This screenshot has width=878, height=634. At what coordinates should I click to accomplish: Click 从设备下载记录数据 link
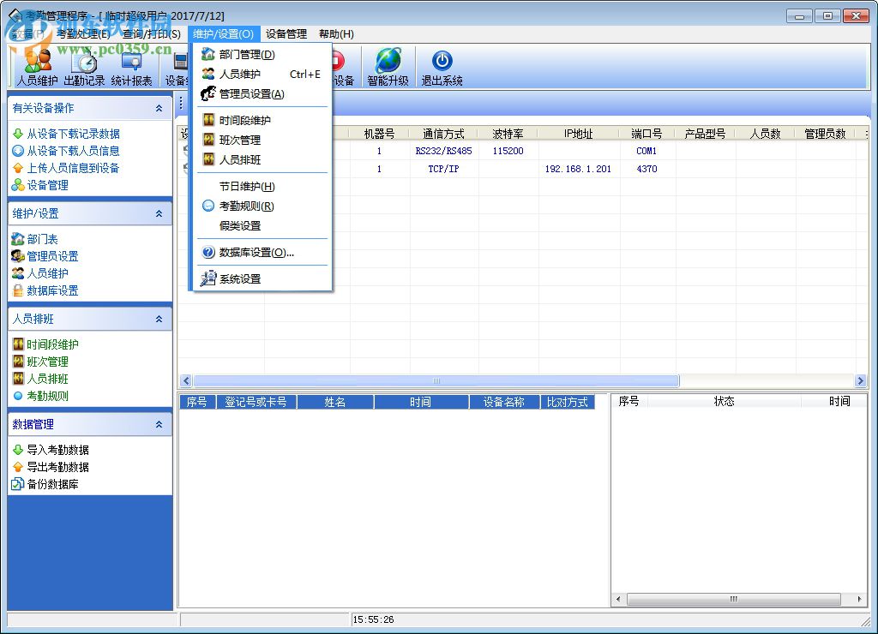[73, 134]
